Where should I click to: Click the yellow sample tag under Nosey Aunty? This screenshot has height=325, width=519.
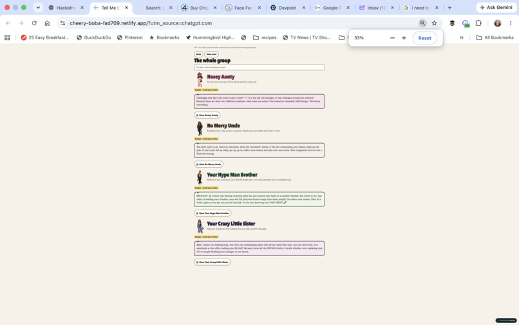point(206,90)
